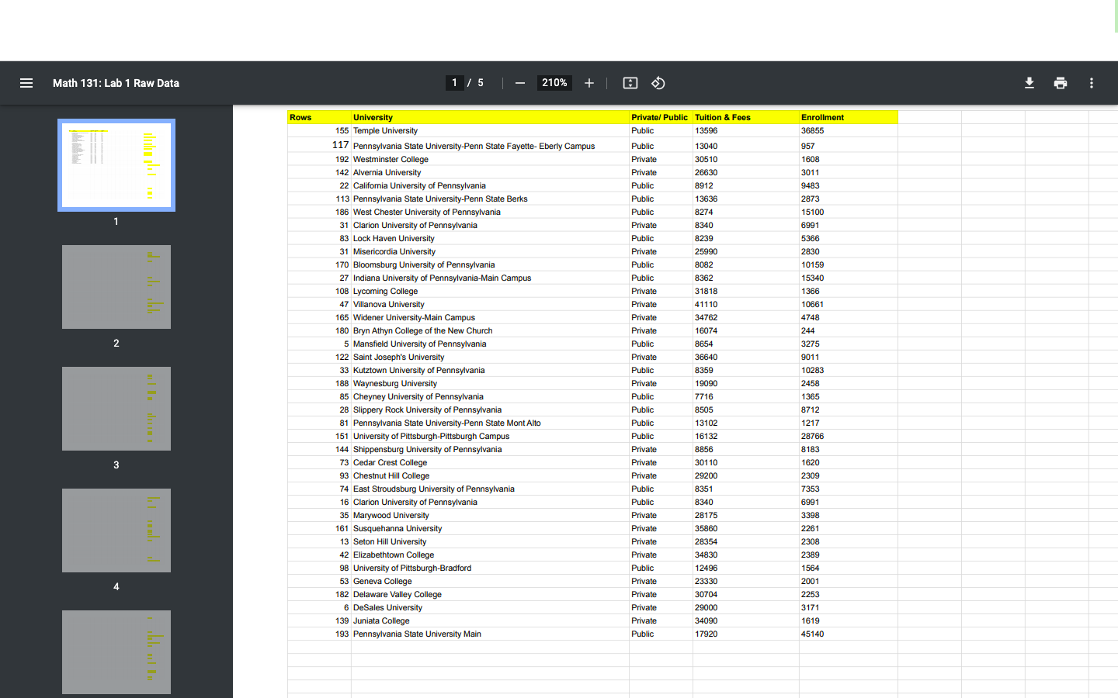Click the University of Pittsburgh-Bradford link
The height and width of the screenshot is (698, 1118).
411,568
